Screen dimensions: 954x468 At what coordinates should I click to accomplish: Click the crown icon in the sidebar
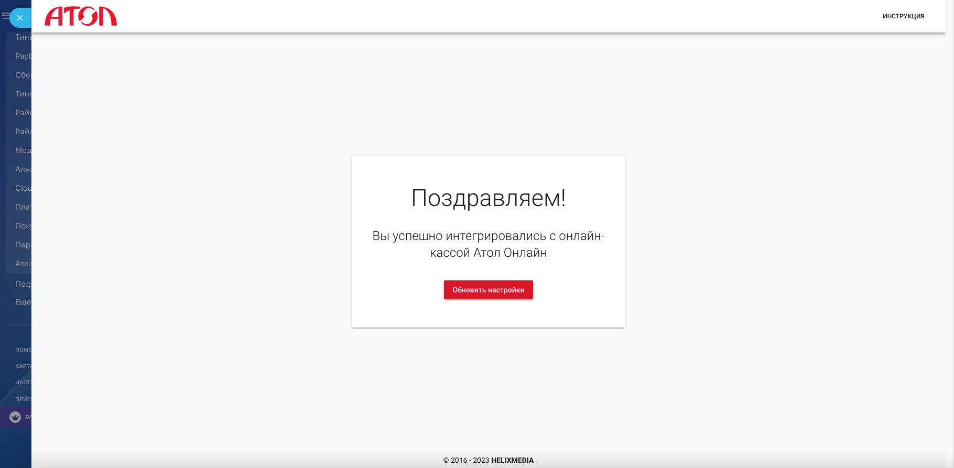[15, 417]
